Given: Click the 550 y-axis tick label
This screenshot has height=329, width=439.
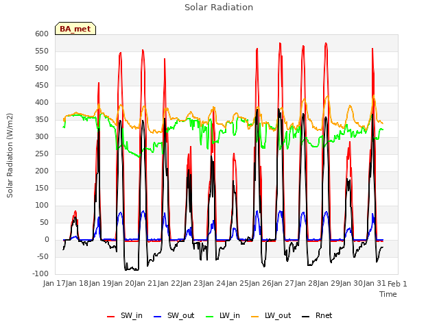Looking at the screenshot, I should tap(42, 51).
